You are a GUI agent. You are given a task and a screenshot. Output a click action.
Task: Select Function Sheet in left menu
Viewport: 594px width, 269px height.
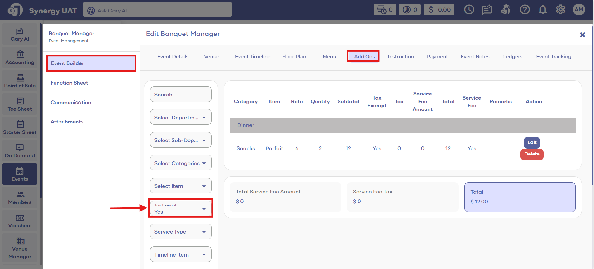pyautogui.click(x=69, y=83)
